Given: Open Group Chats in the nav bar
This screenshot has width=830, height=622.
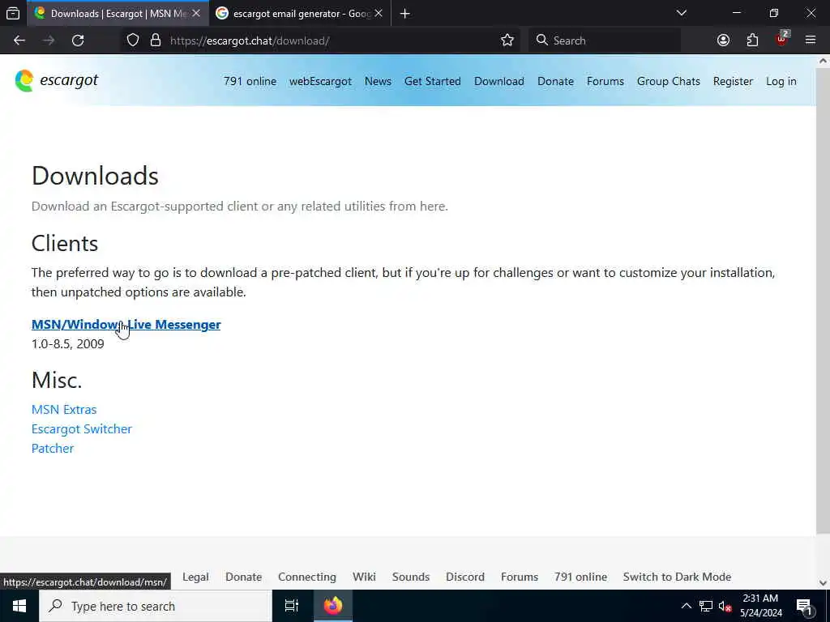Looking at the screenshot, I should pos(669,82).
